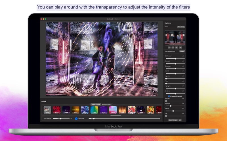The height and width of the screenshot is (141, 227).
Task: Click the long Adaptive slider track
Action: (124, 119)
